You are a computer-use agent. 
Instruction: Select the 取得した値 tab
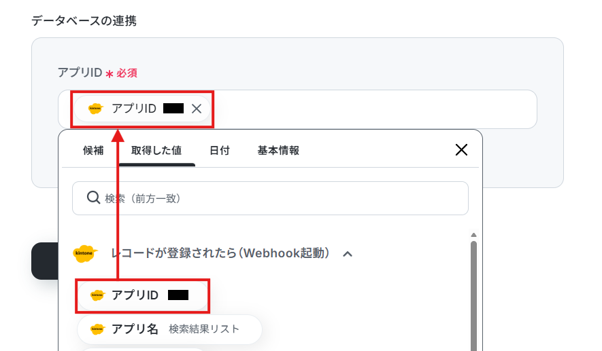[x=156, y=150]
